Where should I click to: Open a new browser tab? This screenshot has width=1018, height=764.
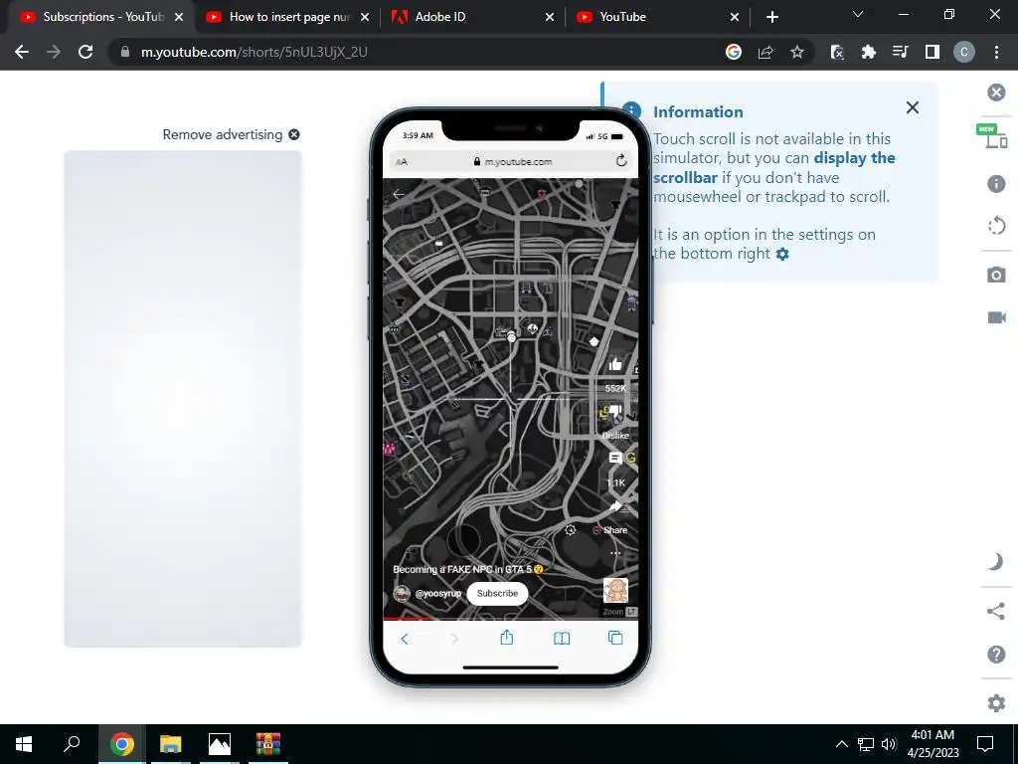pos(771,17)
